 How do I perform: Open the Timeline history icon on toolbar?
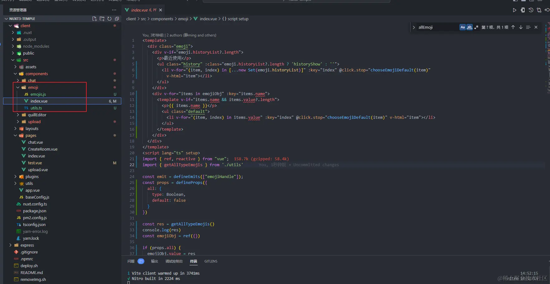pyautogui.click(x=531, y=10)
